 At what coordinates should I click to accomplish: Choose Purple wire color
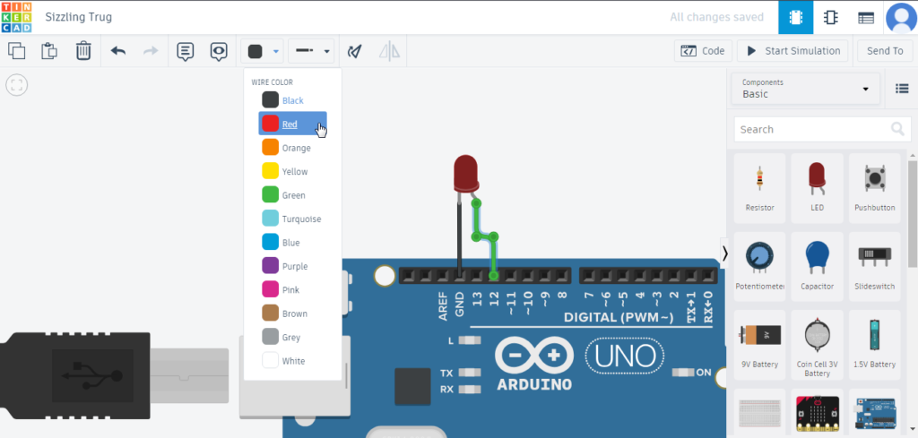pos(292,266)
